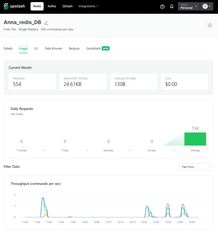
Task: Go to Kafka in the top navigation
Action: coord(52,6)
